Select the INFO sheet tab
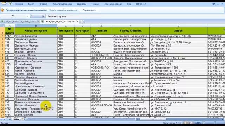 (x=16, y=119)
